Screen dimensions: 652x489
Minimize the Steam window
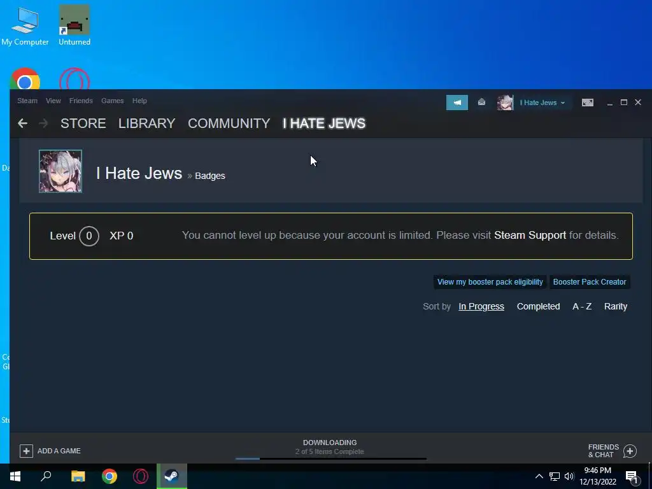[x=609, y=103]
